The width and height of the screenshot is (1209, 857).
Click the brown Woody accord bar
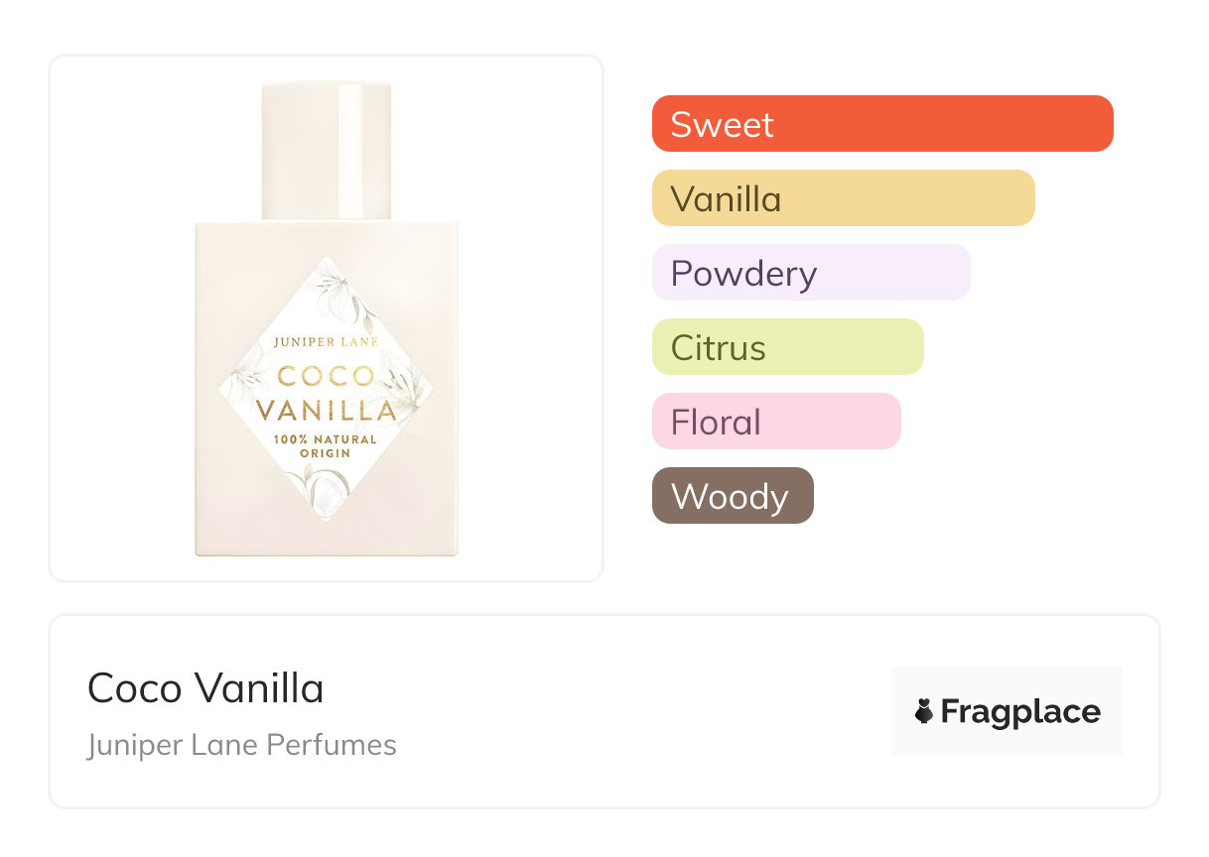[732, 496]
